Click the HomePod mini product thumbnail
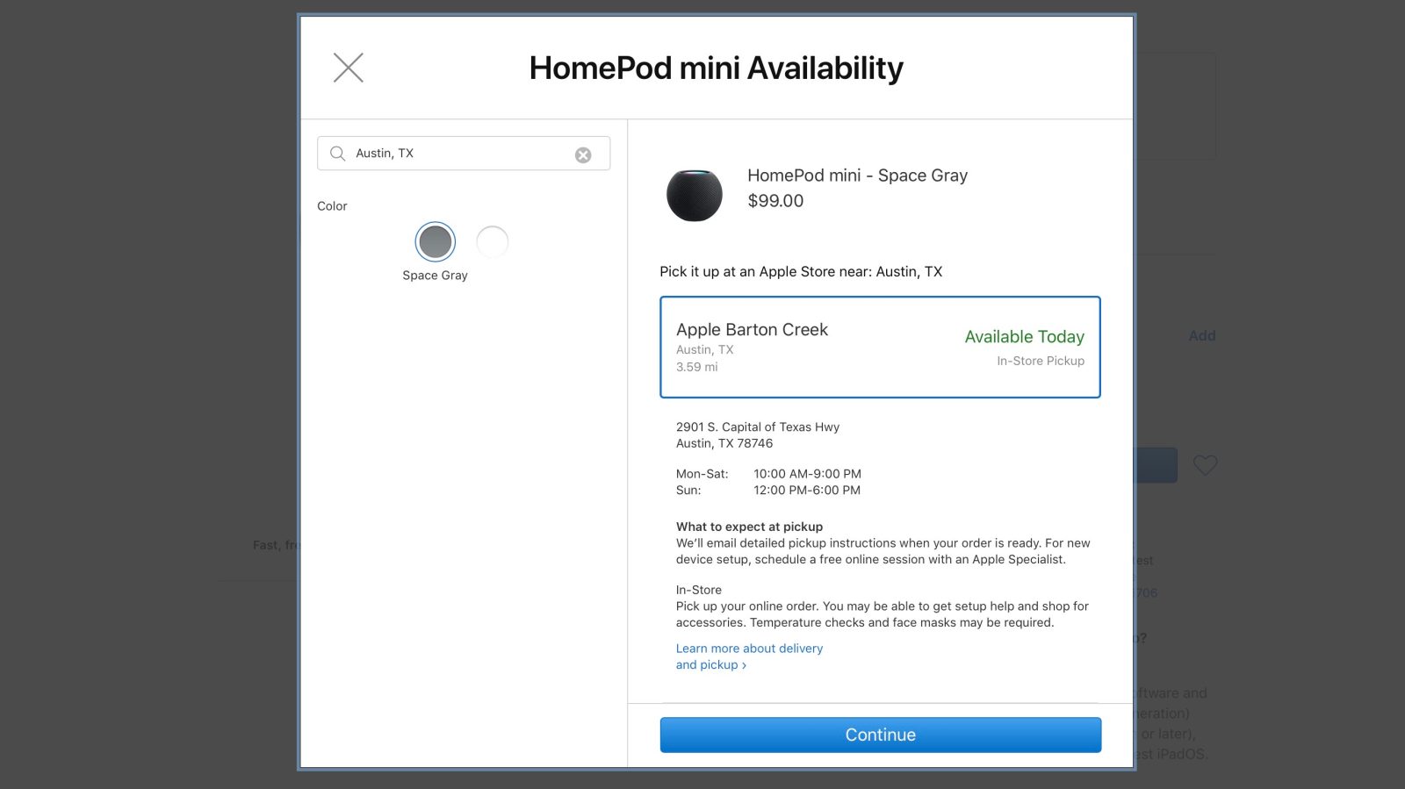1405x789 pixels. [x=695, y=195]
